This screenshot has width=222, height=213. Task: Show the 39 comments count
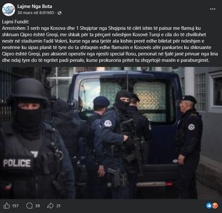click(x=37, y=206)
